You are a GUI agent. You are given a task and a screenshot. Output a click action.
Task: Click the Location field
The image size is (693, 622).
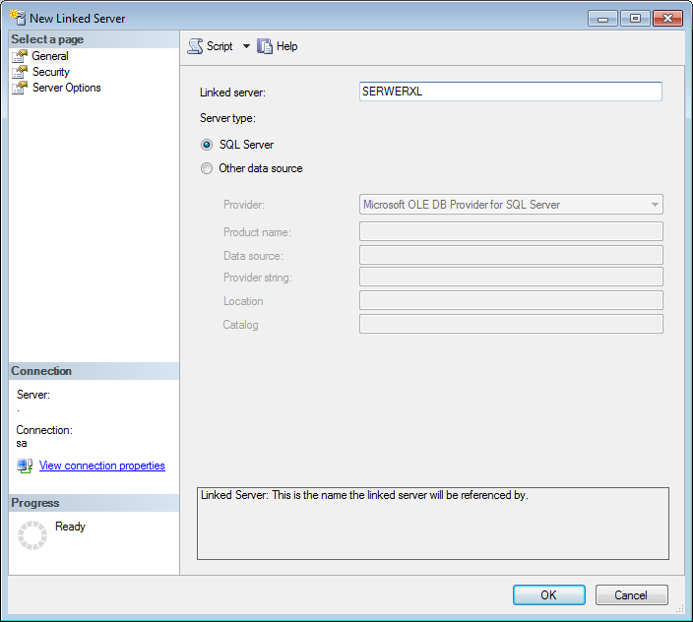(x=511, y=300)
